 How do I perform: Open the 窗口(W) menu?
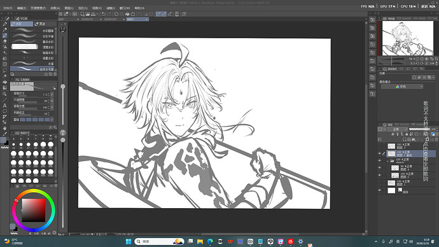(124, 8)
